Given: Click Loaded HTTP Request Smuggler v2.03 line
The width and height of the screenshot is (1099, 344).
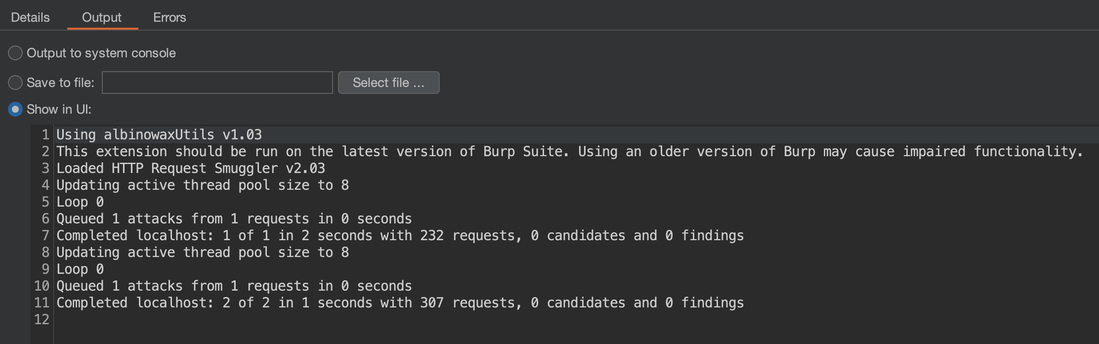Looking at the screenshot, I should tap(191, 168).
